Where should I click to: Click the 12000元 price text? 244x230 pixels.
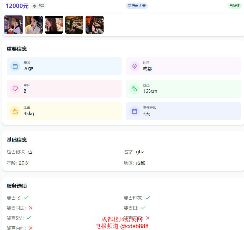tap(17, 6)
